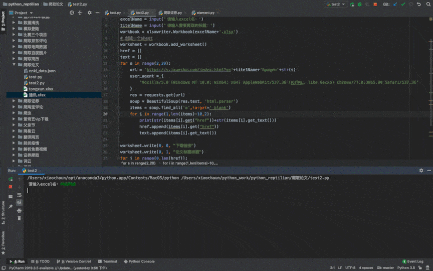Click the Git commit checkmark icon
This screenshot has width=433, height=271.
(402, 4)
